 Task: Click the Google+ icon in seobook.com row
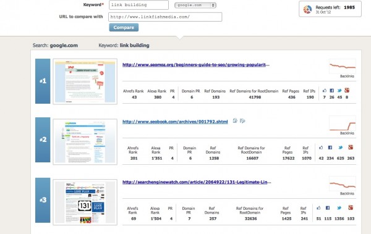[351, 148]
